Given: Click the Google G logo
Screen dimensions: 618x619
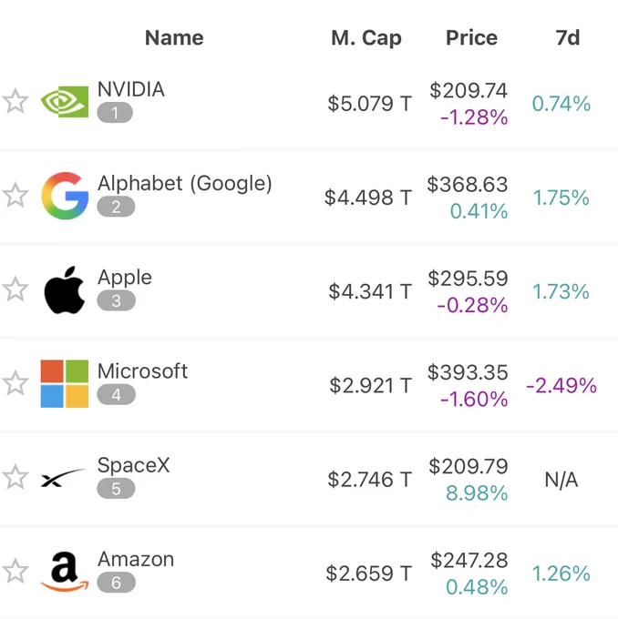Looking at the screenshot, I should point(65,196).
